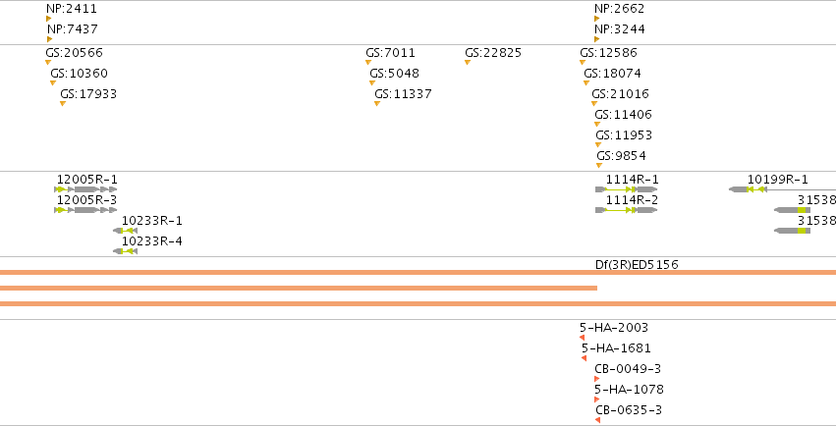Select the GS:11337 triangle marker
The width and height of the screenshot is (836, 426).
(x=377, y=103)
